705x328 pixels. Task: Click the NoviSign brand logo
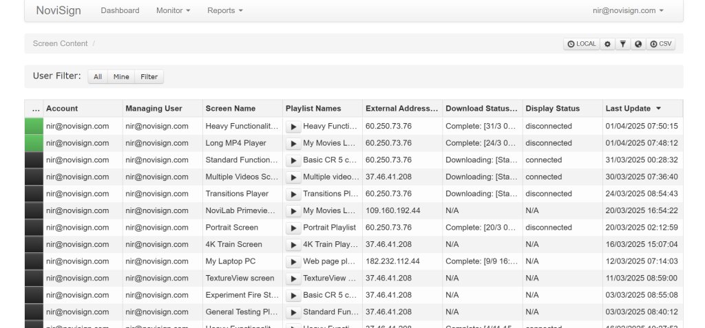tap(59, 10)
